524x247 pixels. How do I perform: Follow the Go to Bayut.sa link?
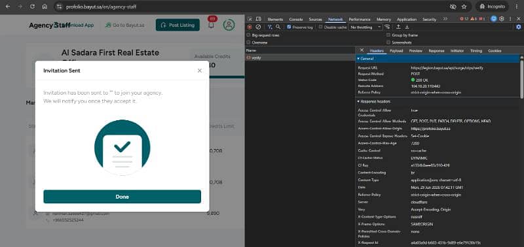[x=124, y=25]
